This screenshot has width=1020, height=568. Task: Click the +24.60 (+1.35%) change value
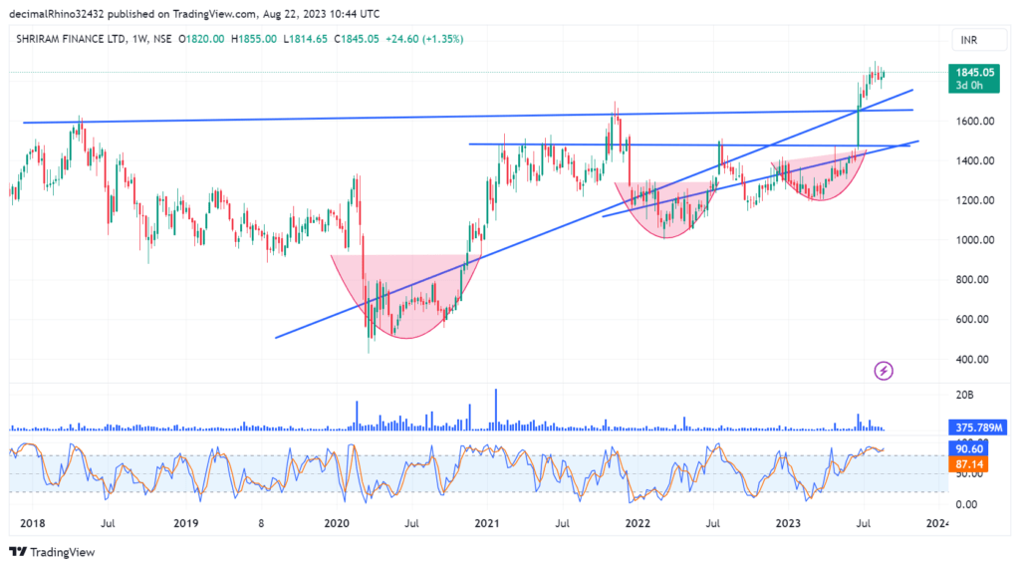tap(424, 39)
